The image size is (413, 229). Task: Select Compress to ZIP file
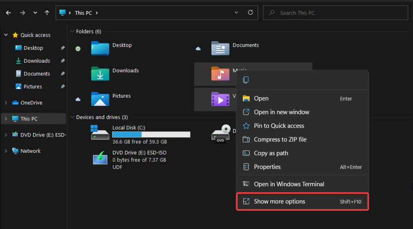[x=280, y=139]
